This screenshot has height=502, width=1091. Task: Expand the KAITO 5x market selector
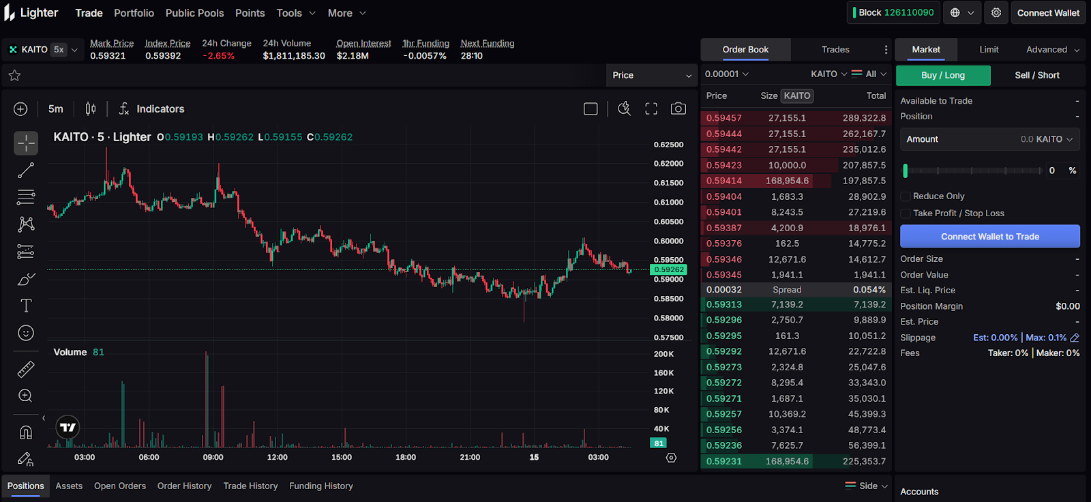coord(44,50)
